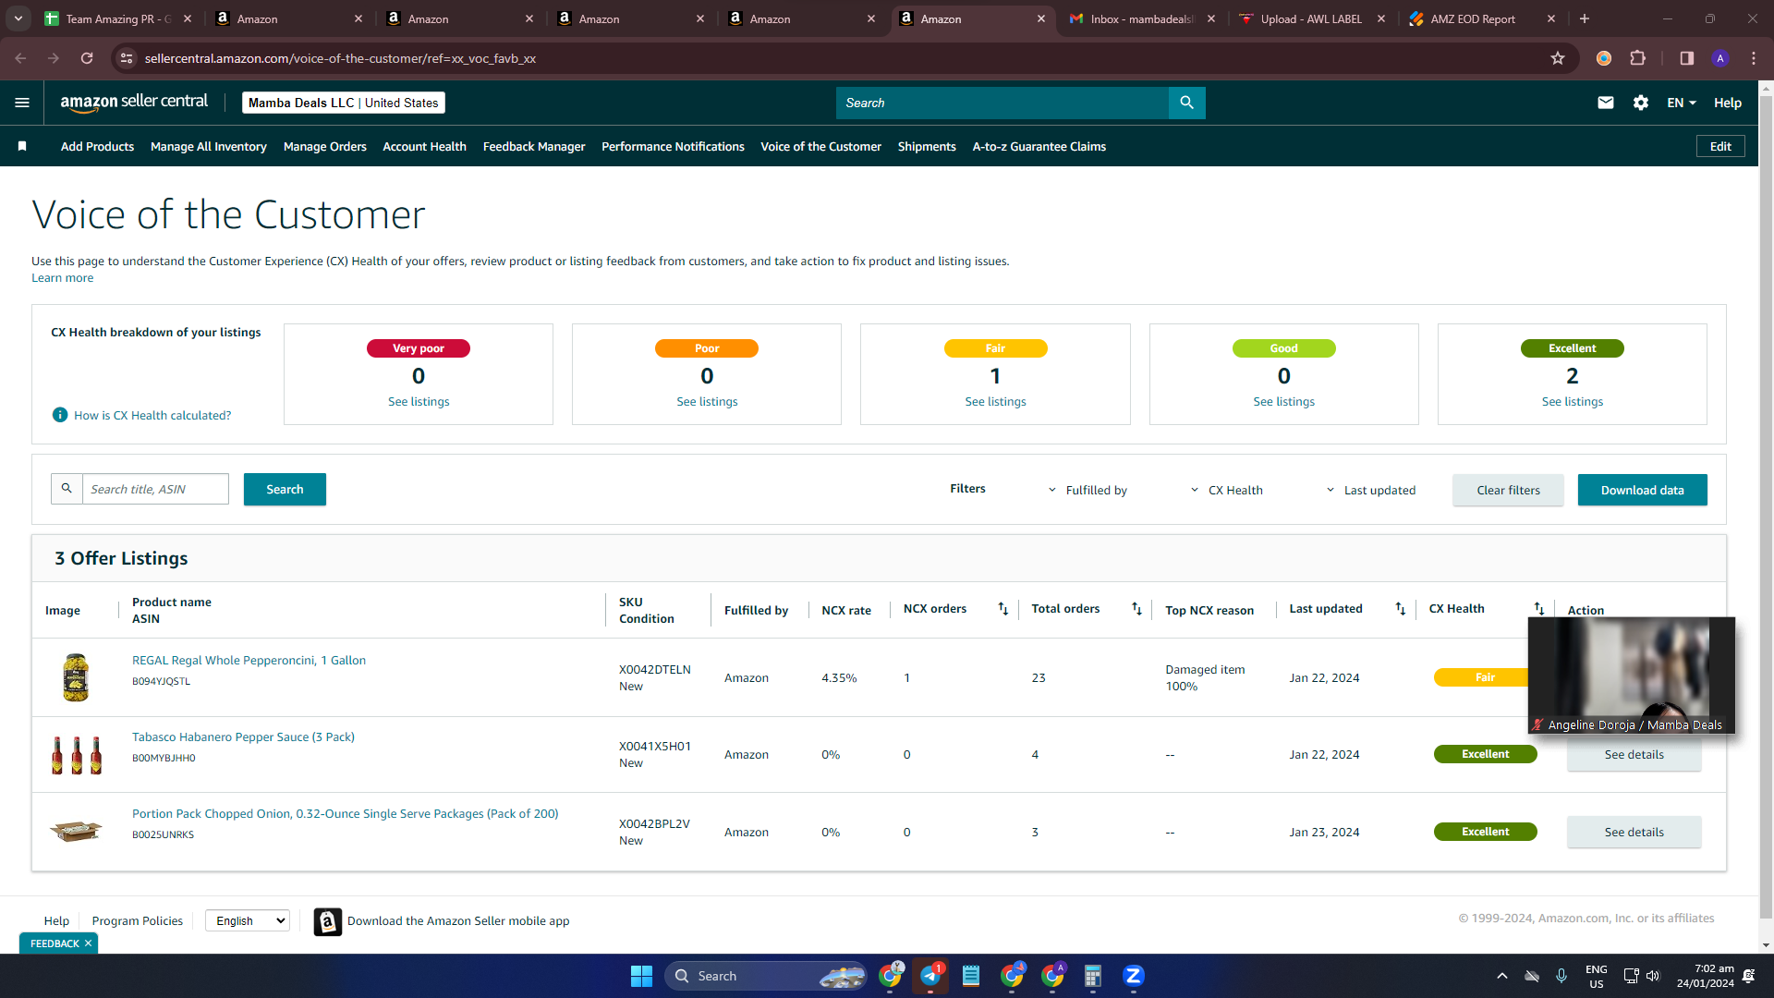The height and width of the screenshot is (998, 1774).
Task: Show hidden system tray icons chevron
Action: (1502, 976)
